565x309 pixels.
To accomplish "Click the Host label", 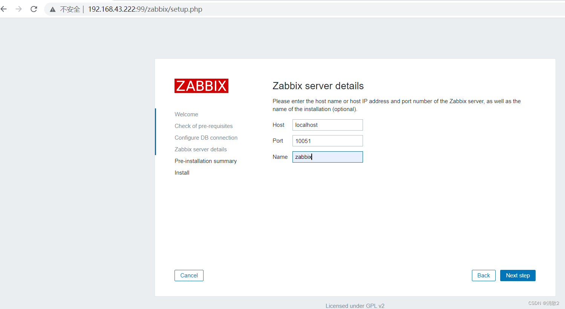I will pos(279,125).
